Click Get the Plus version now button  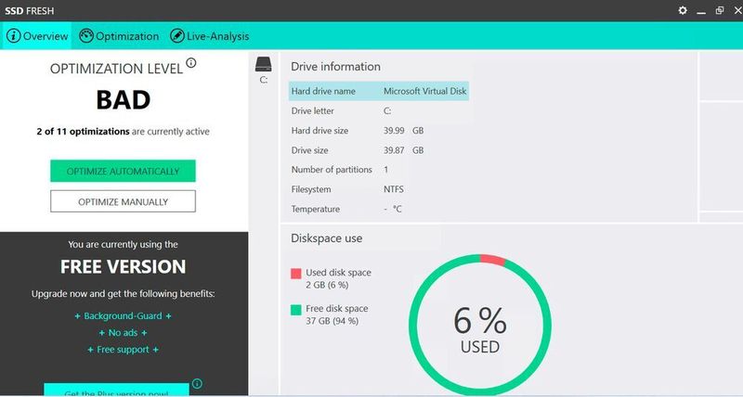[117, 391]
